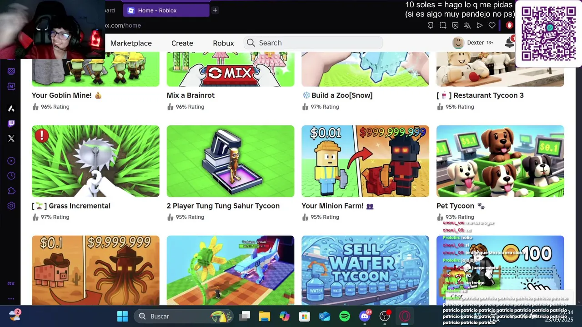582x327 pixels.
Task: Open File Explorer from the taskbar
Action: click(264, 316)
